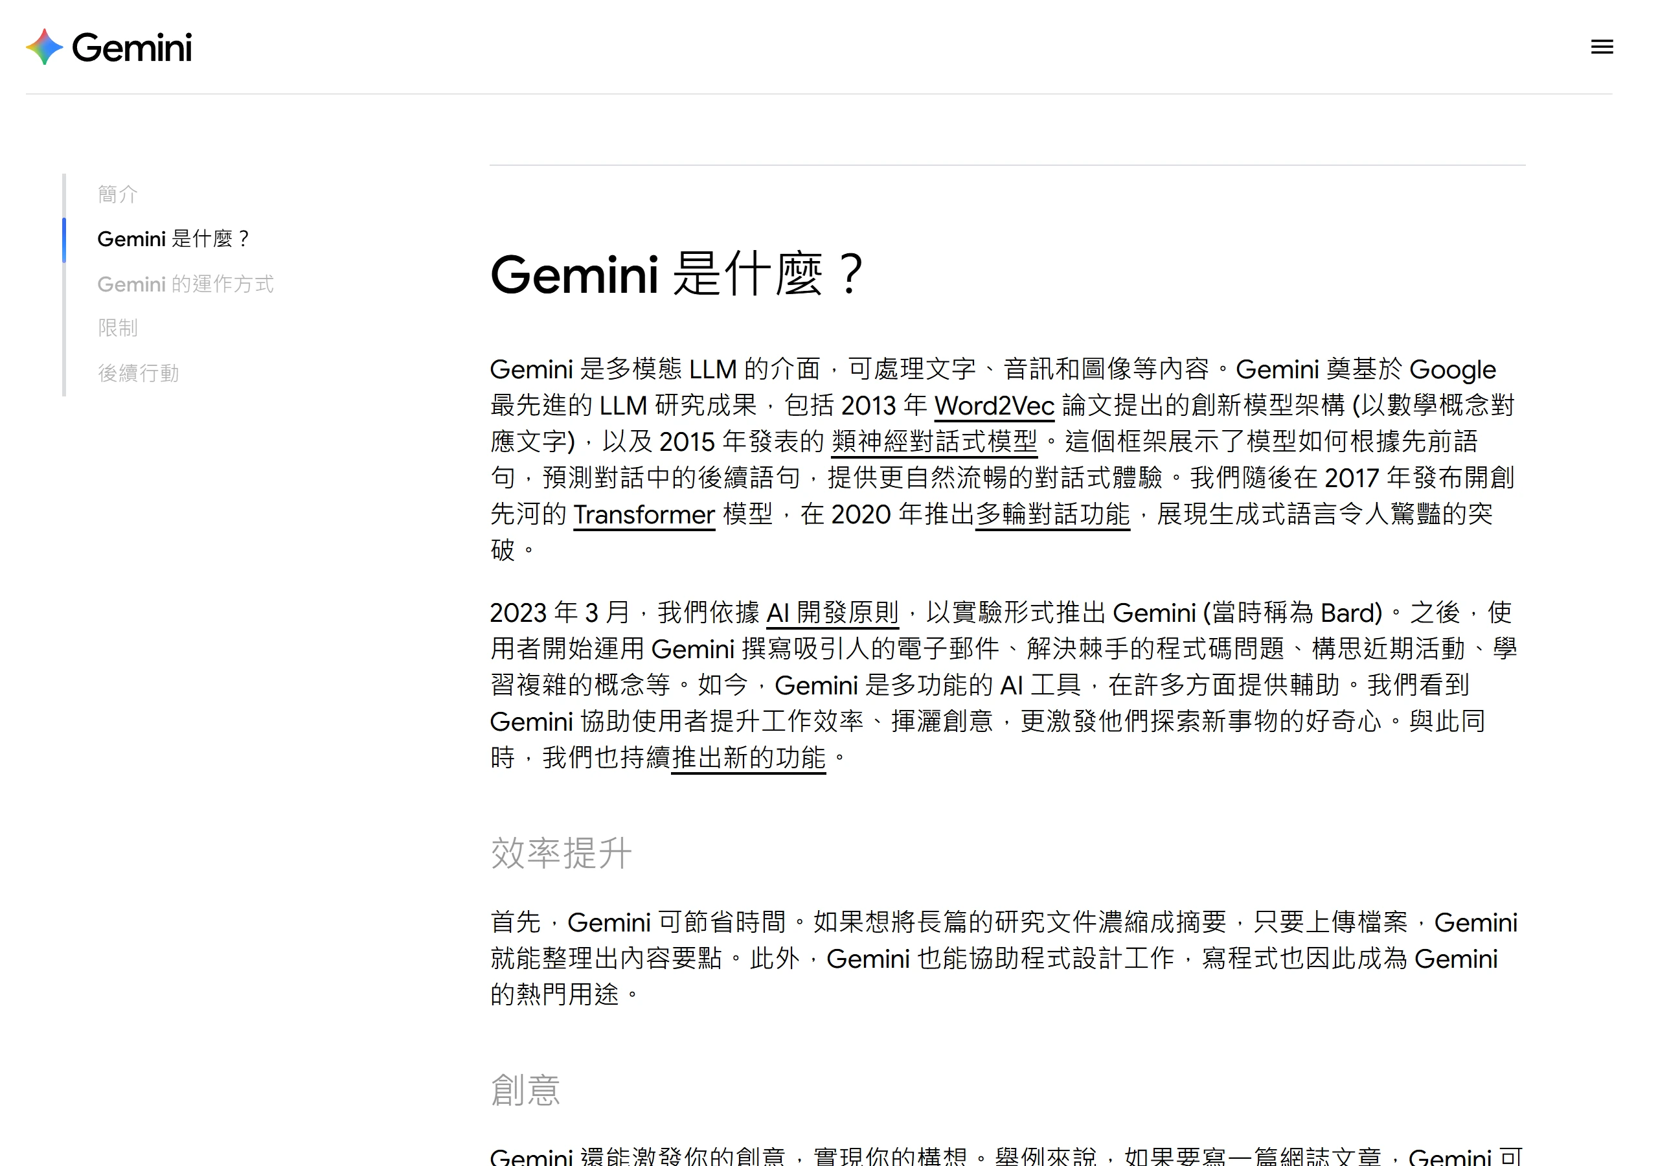Click the paragraph starting Gemini 是多模態 LLM

(1003, 459)
